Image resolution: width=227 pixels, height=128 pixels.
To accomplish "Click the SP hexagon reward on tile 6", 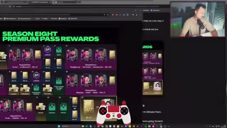I will coord(48,50).
